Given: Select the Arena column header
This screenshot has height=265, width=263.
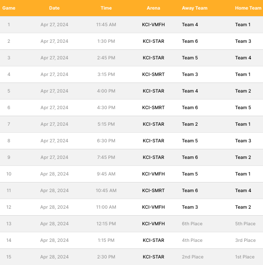Looking at the screenshot, I should coord(153,8).
